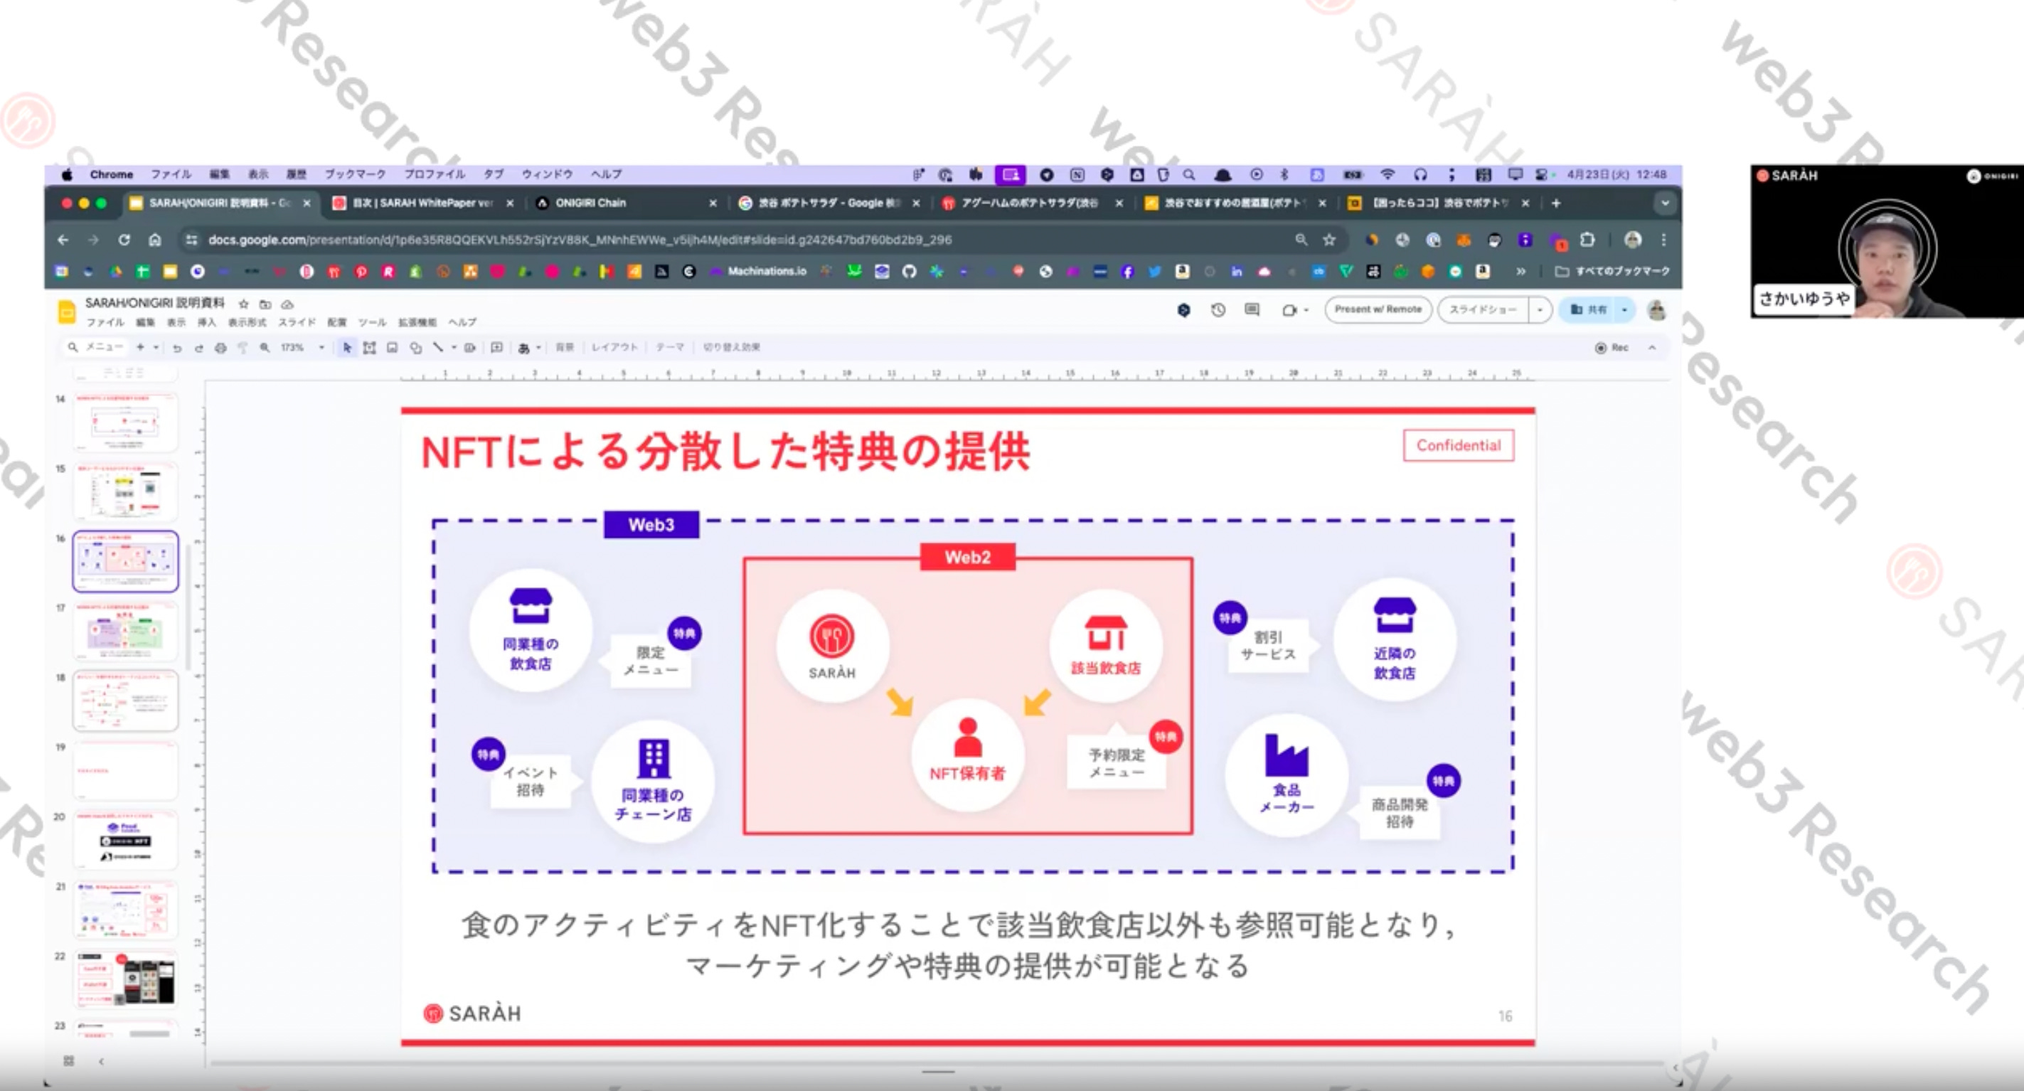Open the video call camera dropdown arrow

(x=1306, y=309)
